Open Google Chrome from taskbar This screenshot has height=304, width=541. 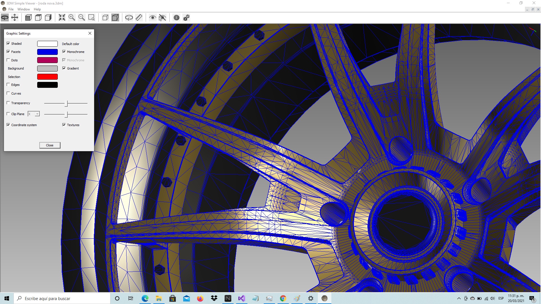tap(283, 298)
